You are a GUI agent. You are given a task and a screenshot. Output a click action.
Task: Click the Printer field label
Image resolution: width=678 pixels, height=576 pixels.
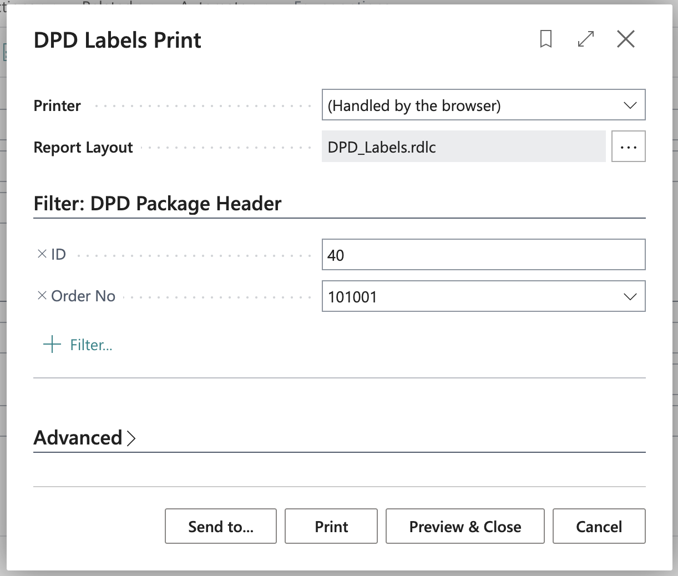coord(57,106)
